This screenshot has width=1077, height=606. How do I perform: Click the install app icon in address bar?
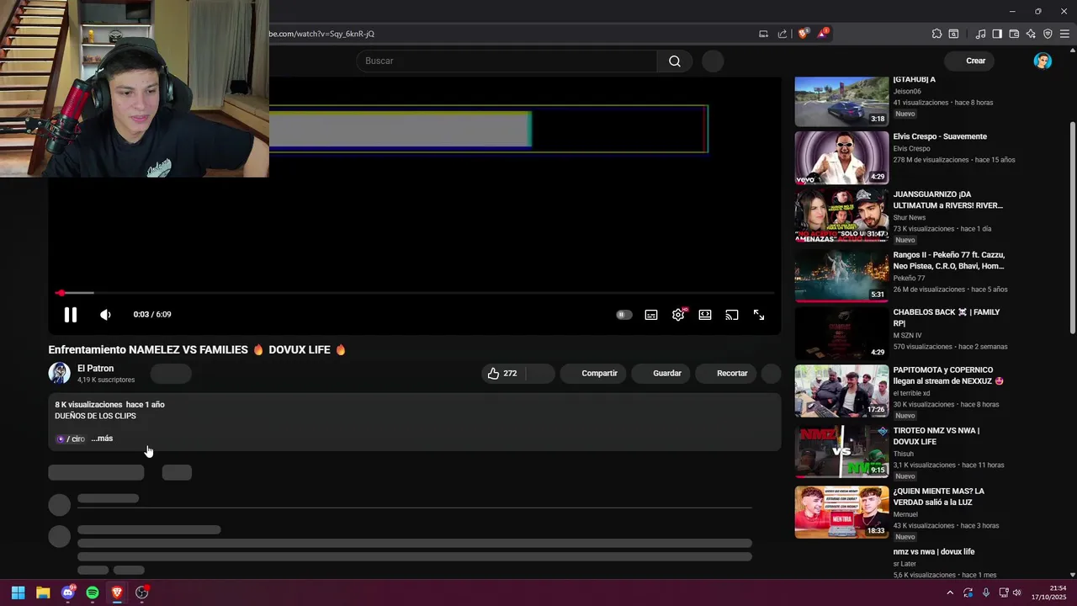point(763,34)
